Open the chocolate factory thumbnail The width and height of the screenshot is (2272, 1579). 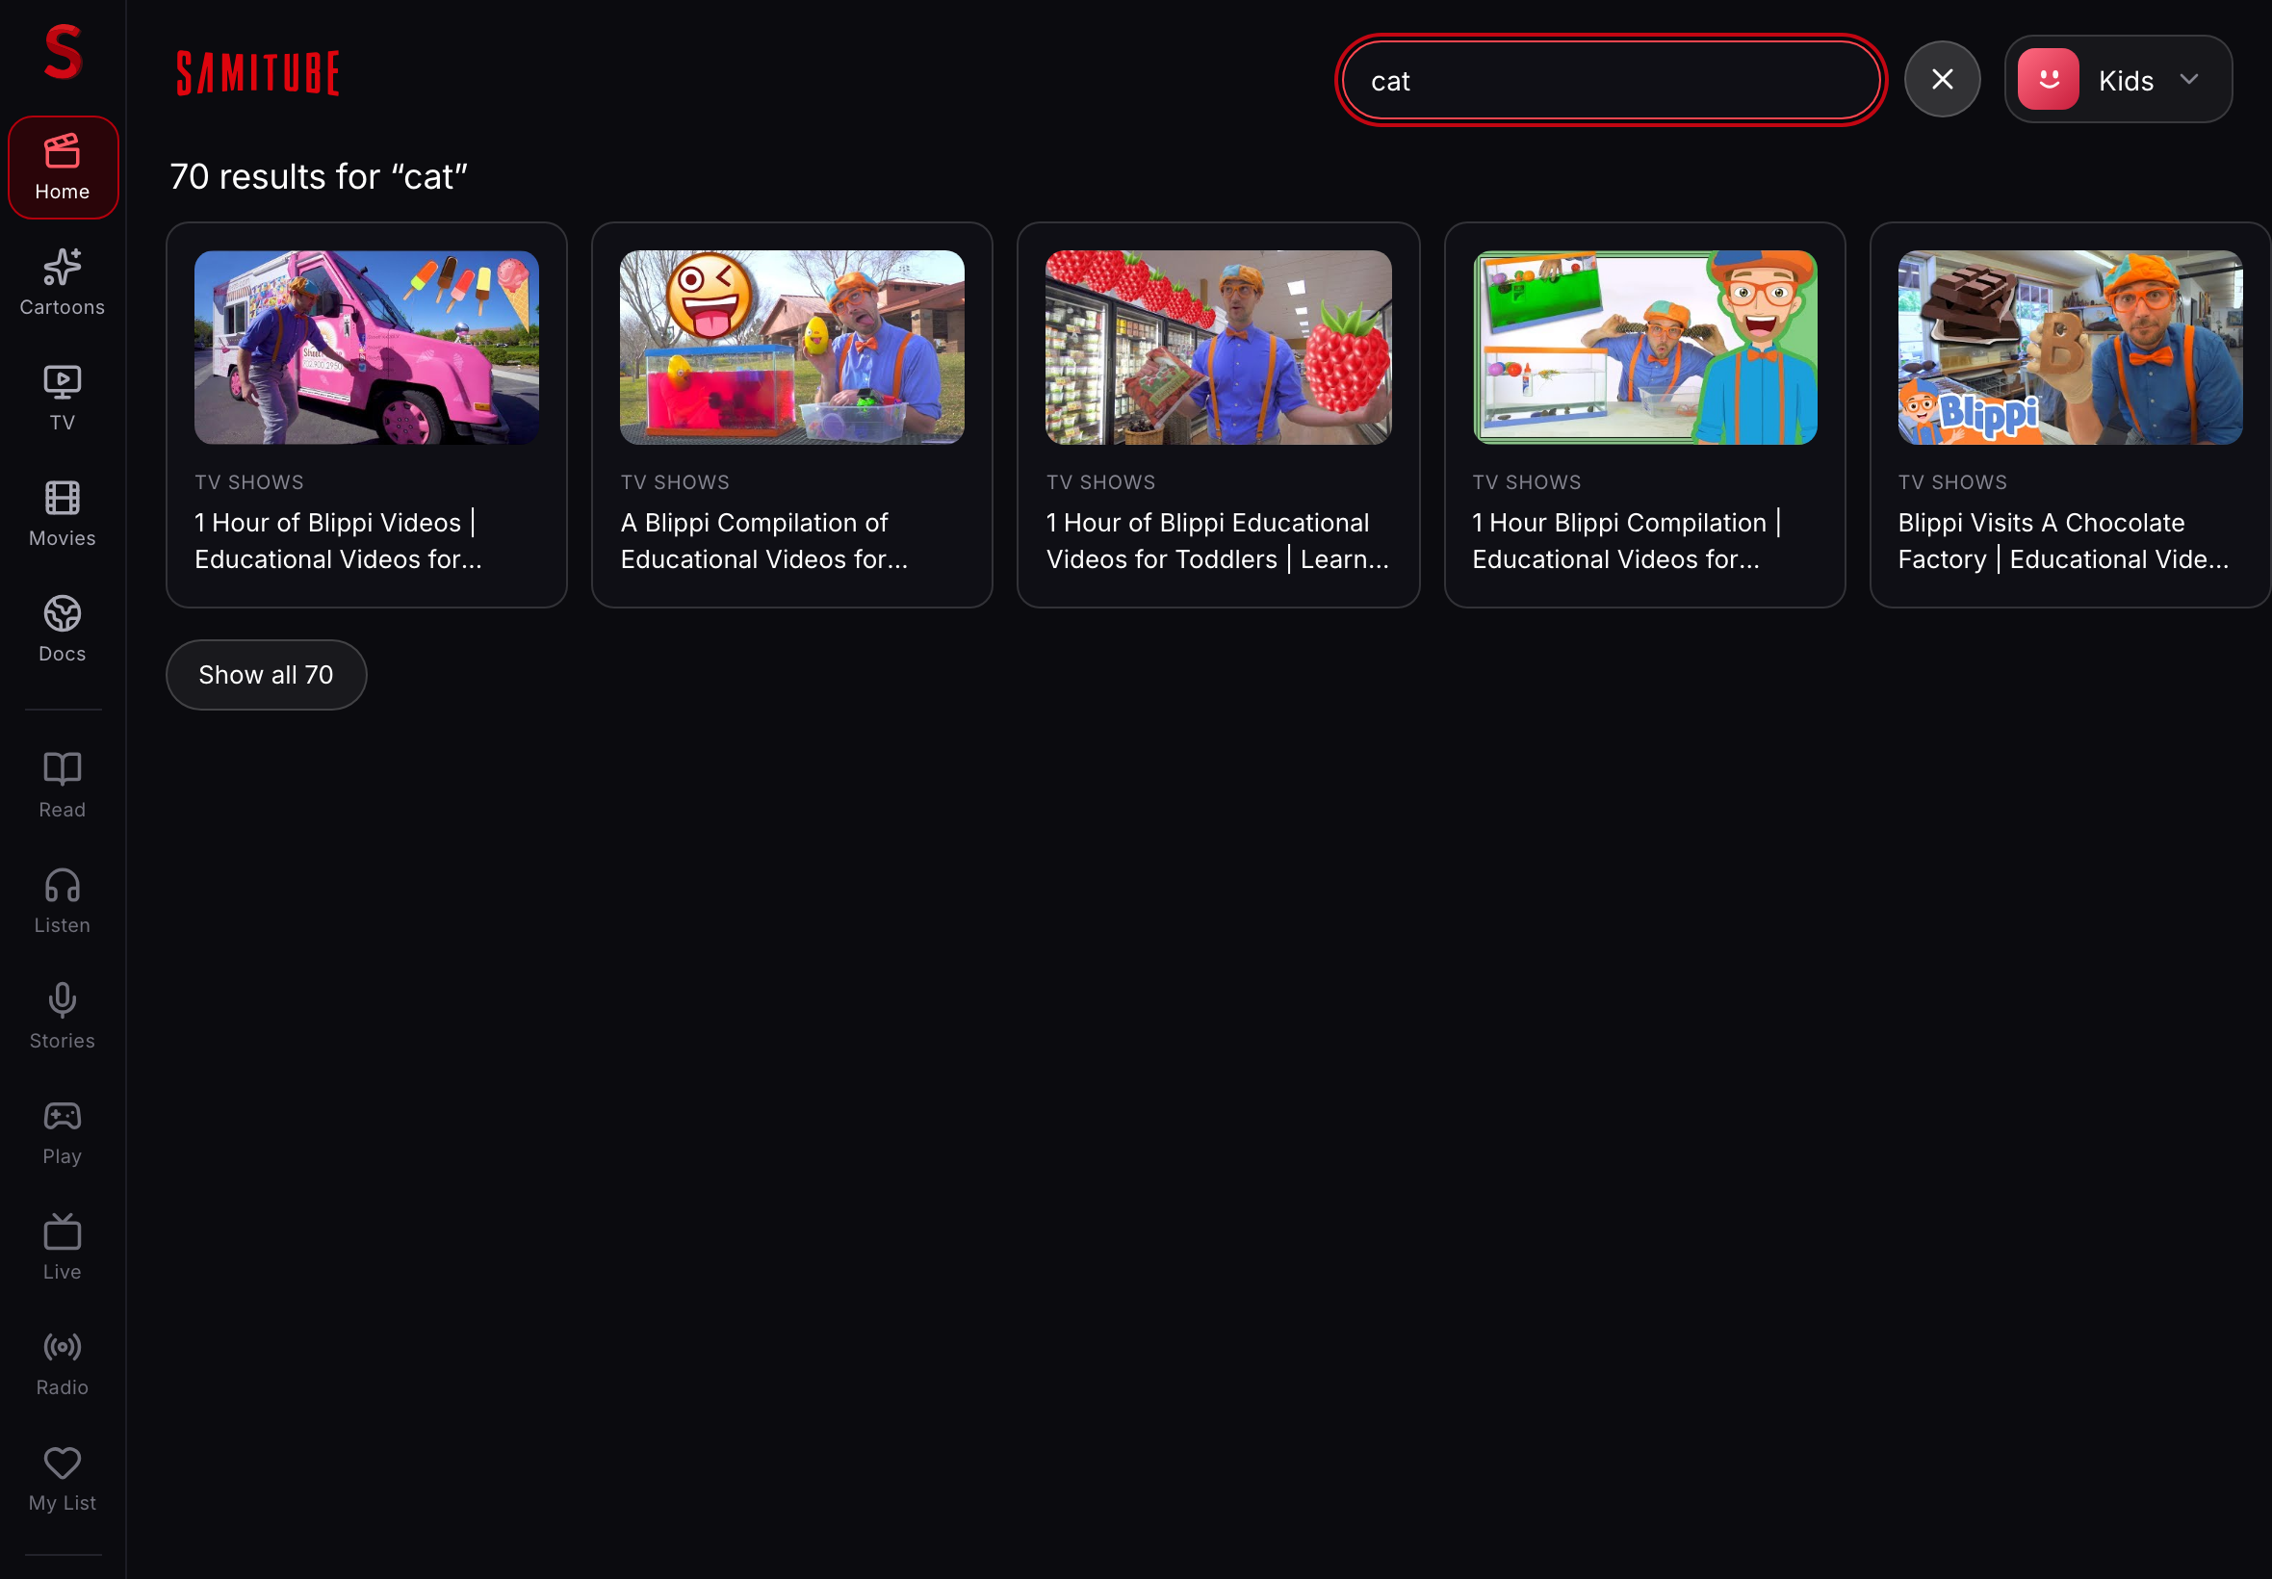pyautogui.click(x=2070, y=348)
